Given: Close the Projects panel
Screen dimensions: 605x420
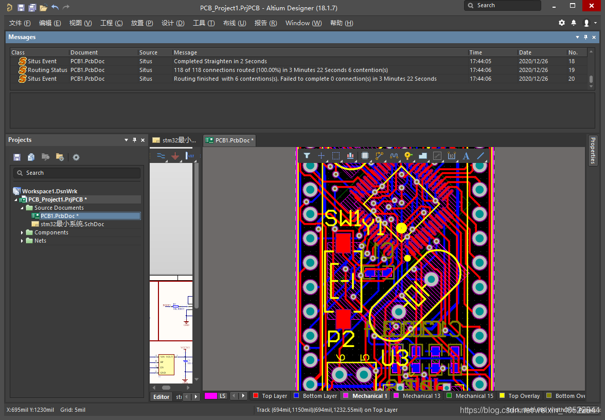Looking at the screenshot, I should [143, 140].
